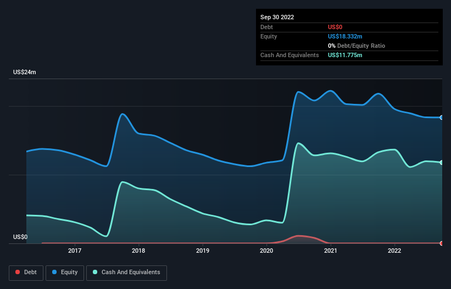Toggle the Equity series legend button

pyautogui.click(x=65, y=273)
